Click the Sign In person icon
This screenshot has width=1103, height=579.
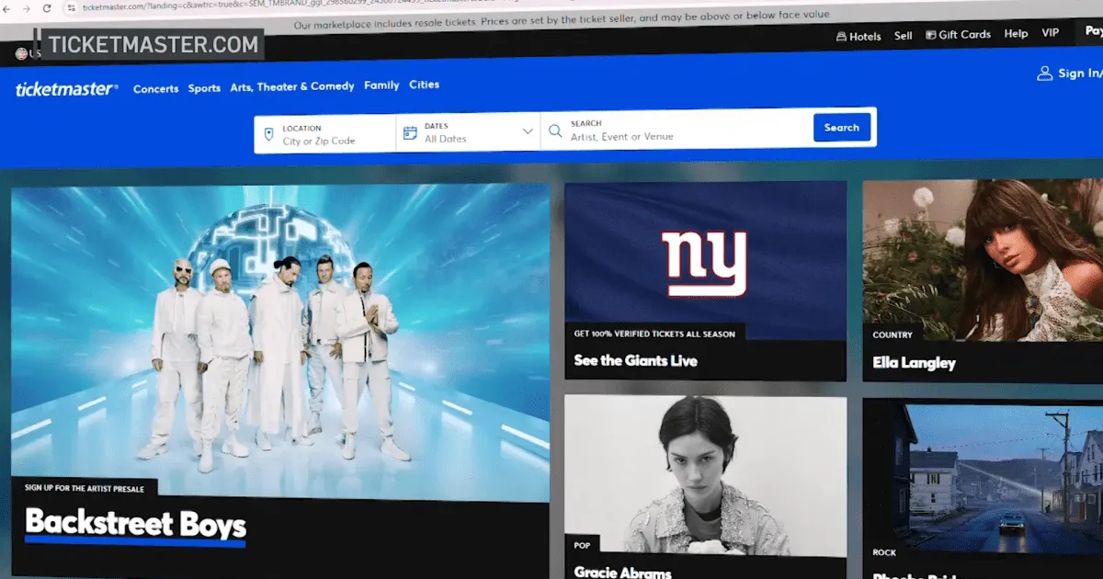tap(1044, 74)
